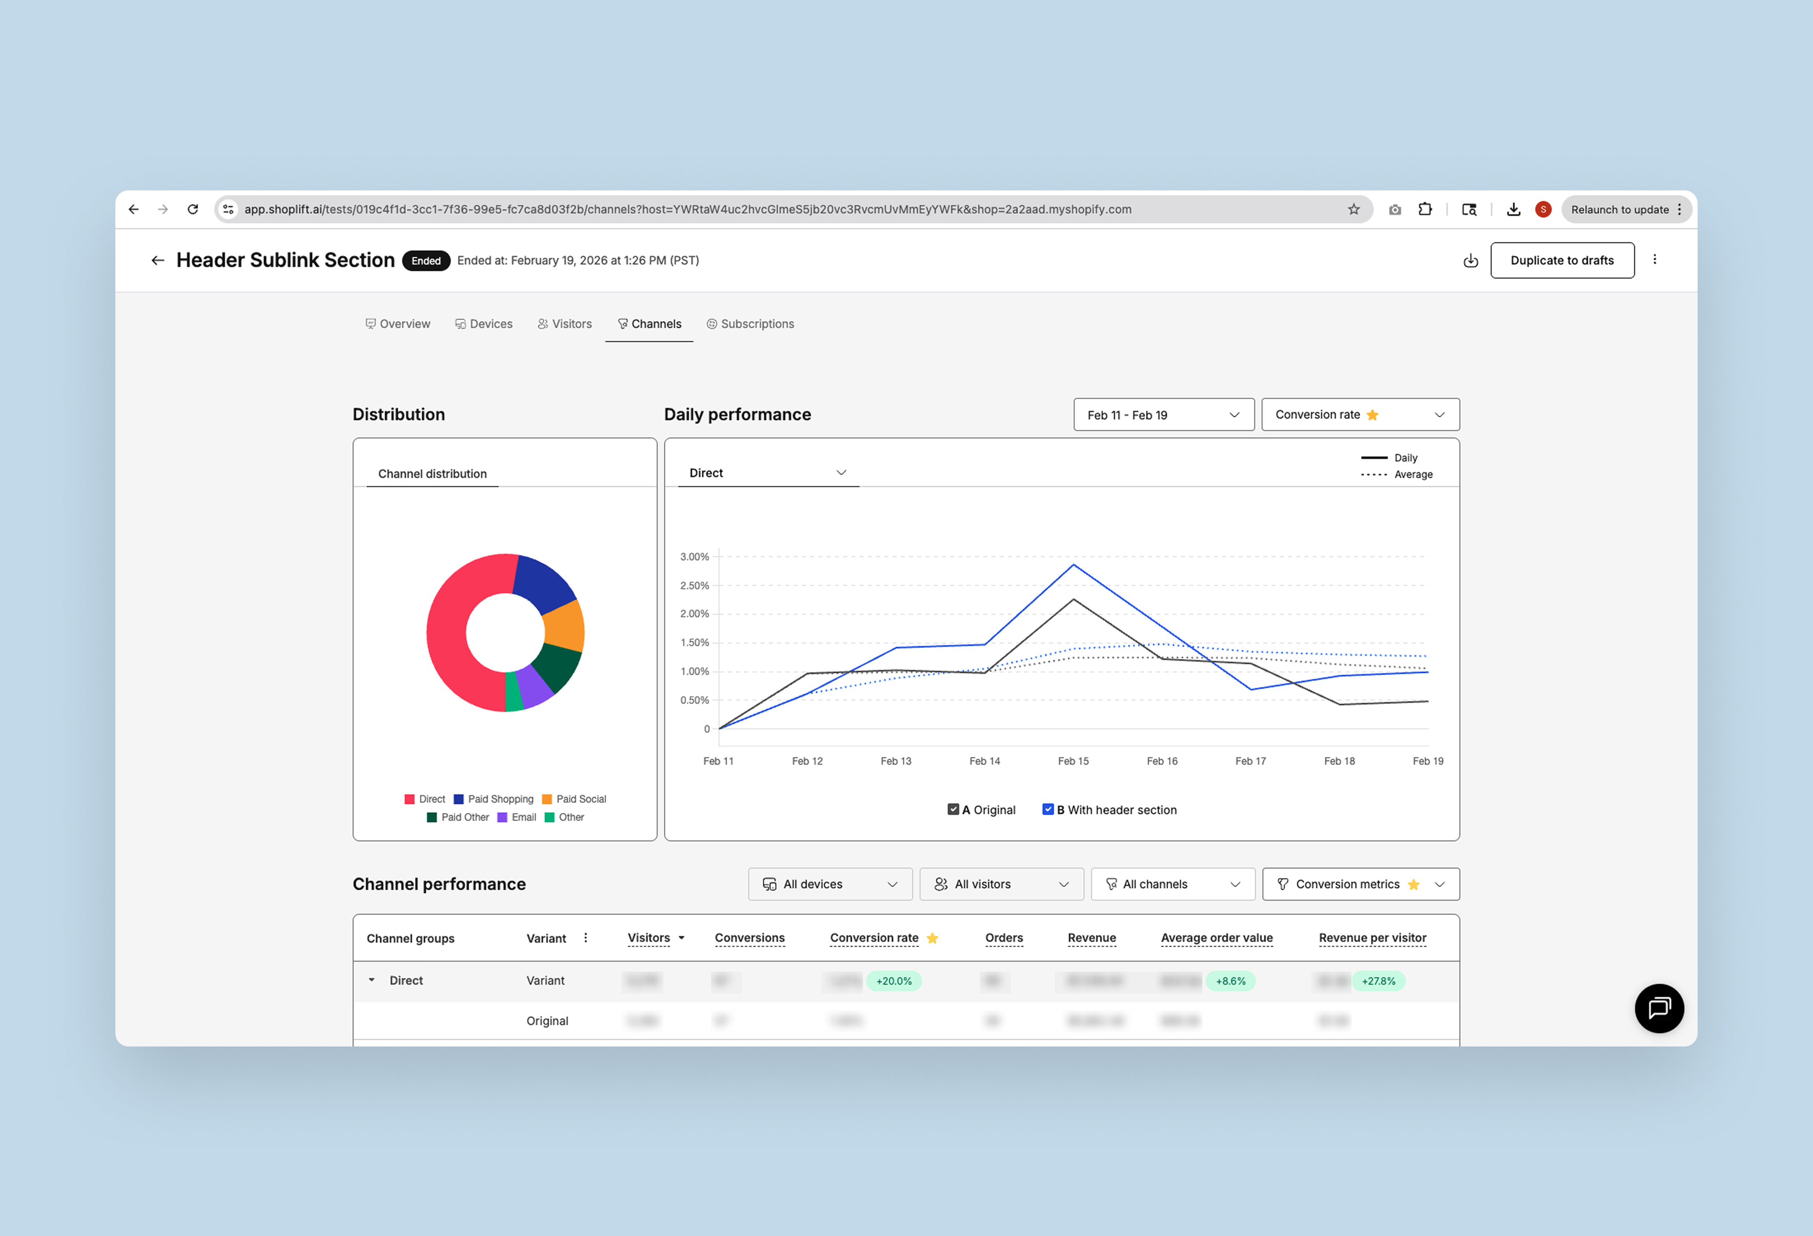Uncheck the A Original series checkbox
This screenshot has height=1236, width=1813.
tap(953, 810)
